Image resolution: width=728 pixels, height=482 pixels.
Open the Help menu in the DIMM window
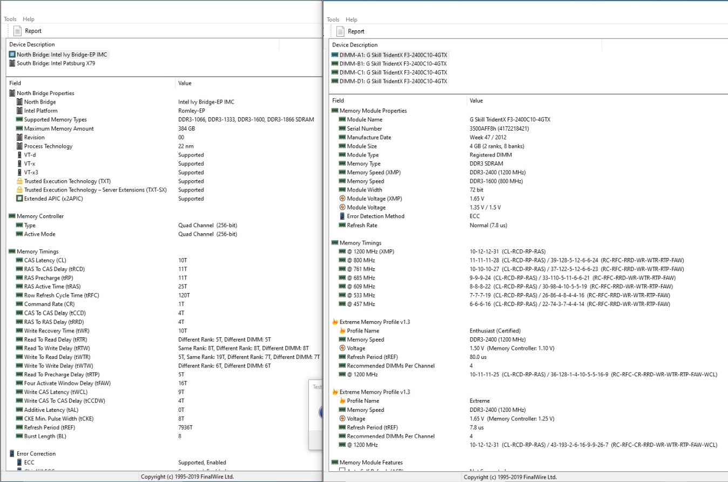[x=352, y=20]
